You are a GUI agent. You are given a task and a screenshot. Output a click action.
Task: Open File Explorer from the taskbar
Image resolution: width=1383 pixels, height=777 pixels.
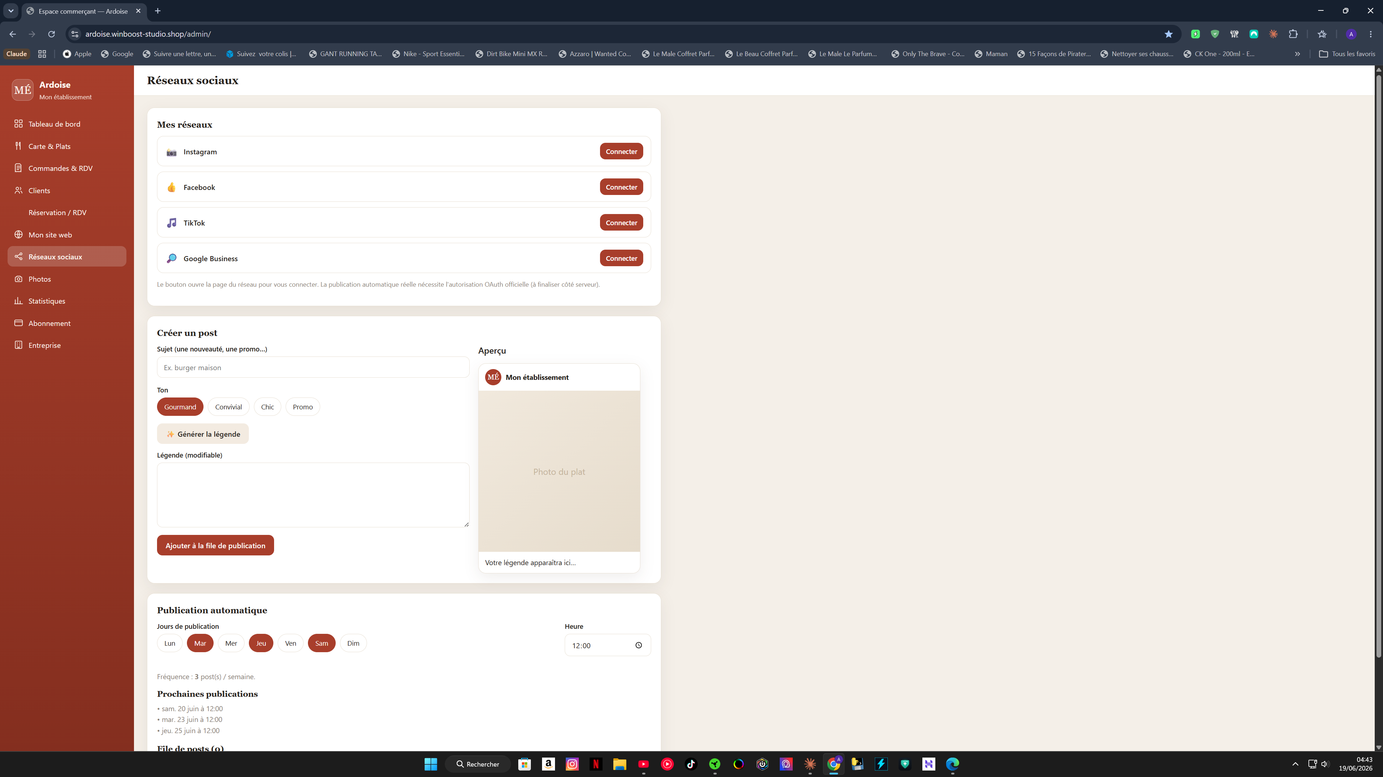[x=619, y=764]
